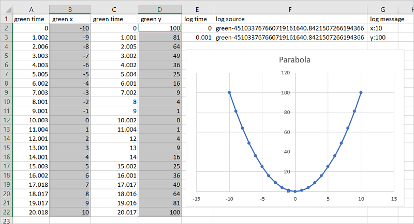414x224 pixels.
Task: Select cell D2 containing 100
Action: [x=159, y=28]
